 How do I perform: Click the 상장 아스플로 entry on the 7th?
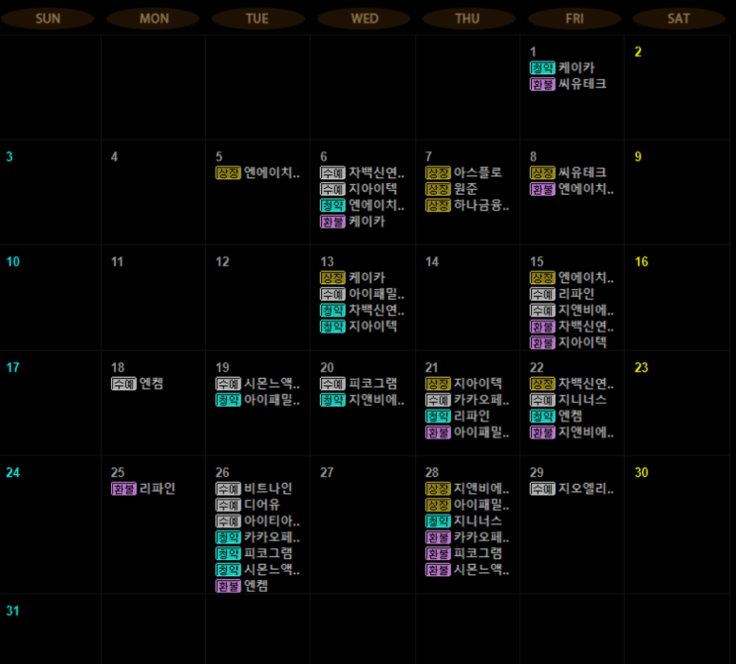464,173
